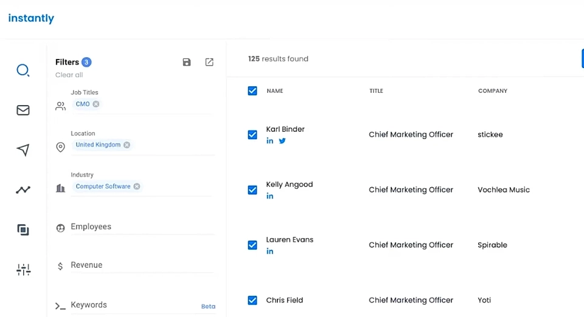The height and width of the screenshot is (317, 584).
Task: Click the instantly logo
Action: point(31,18)
